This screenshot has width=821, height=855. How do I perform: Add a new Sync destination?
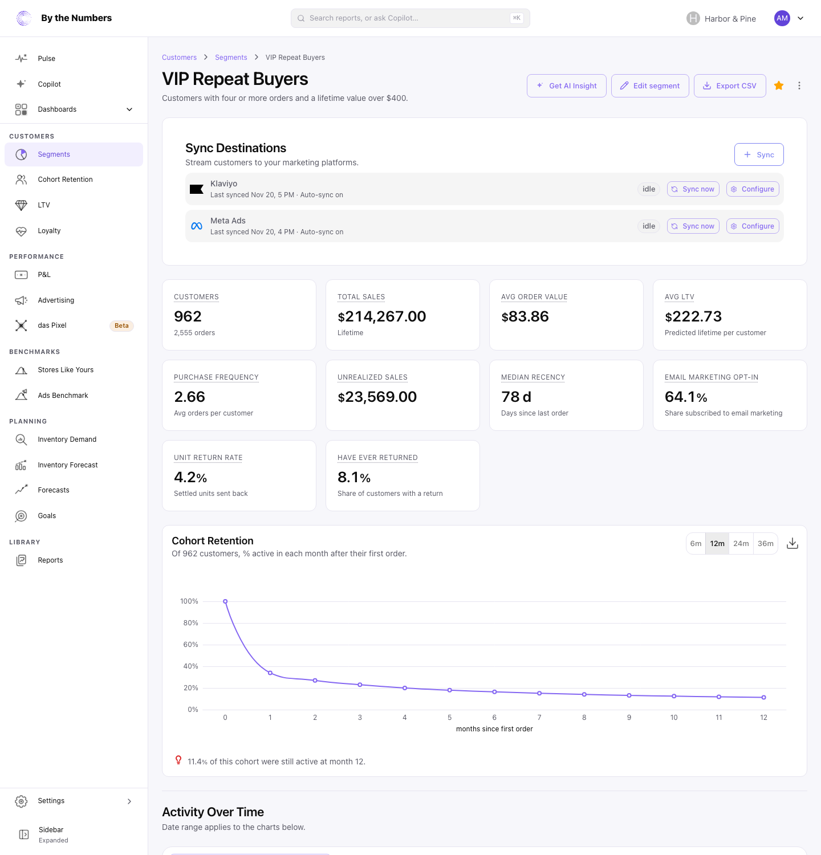tap(759, 154)
